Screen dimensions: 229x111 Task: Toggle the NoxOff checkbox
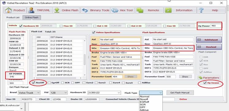pos(33,83)
